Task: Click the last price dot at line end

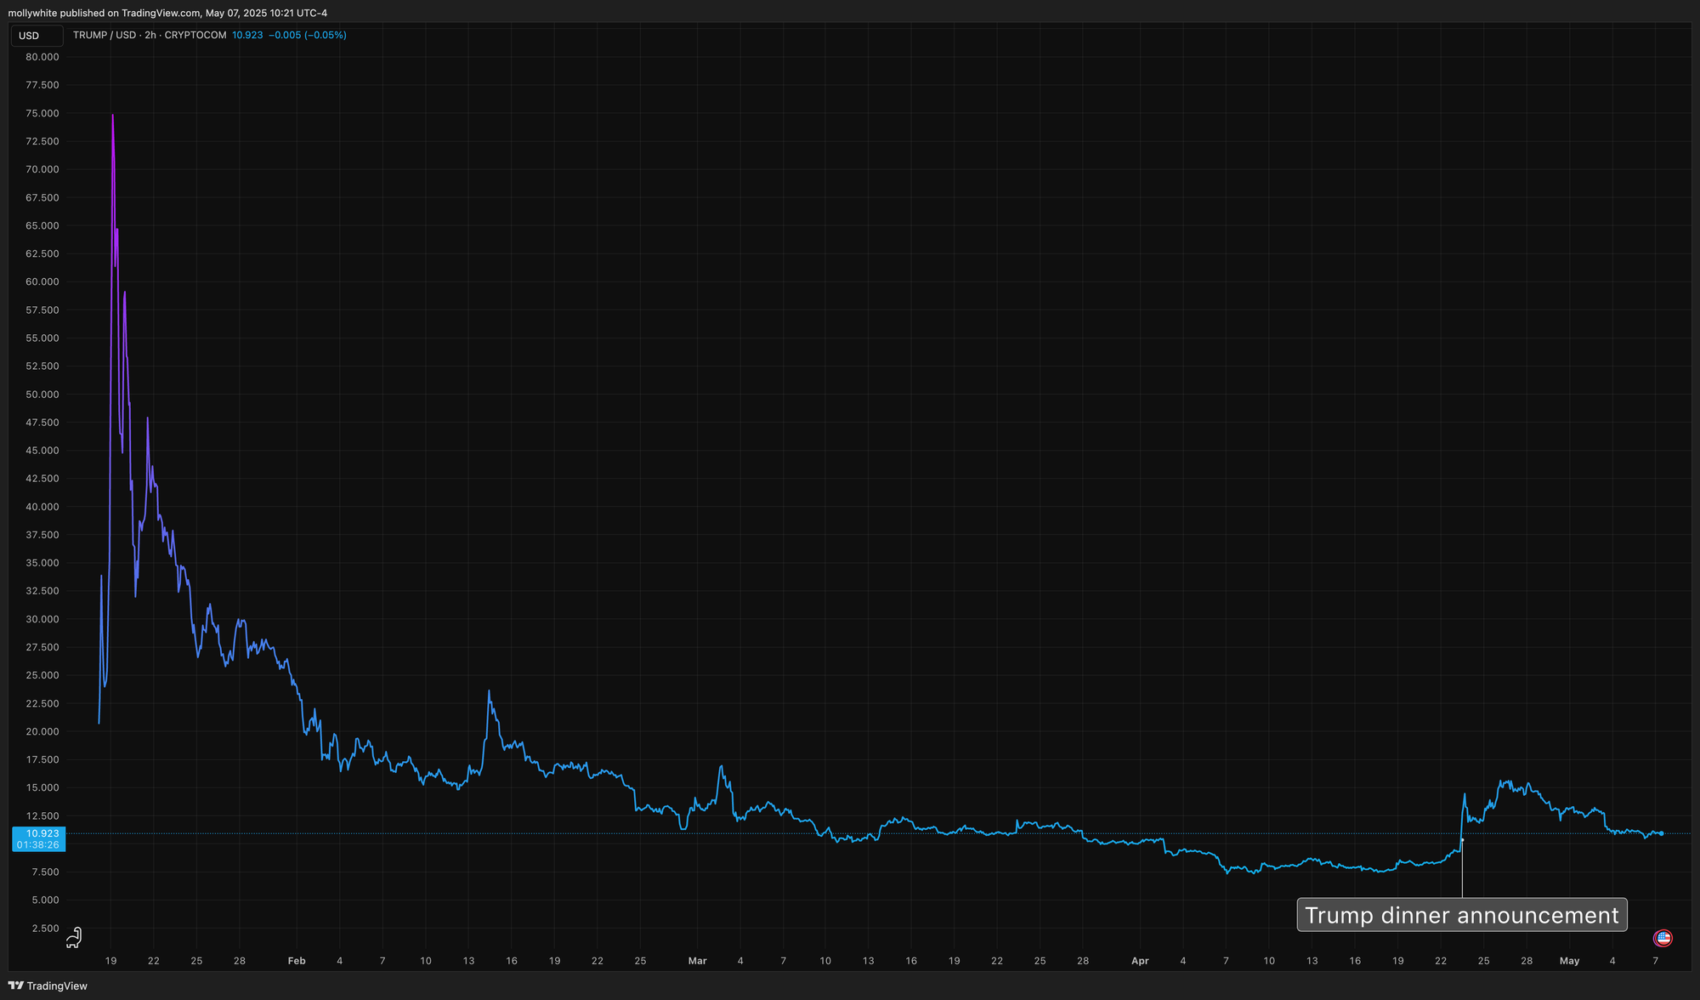Action: [x=1661, y=833]
